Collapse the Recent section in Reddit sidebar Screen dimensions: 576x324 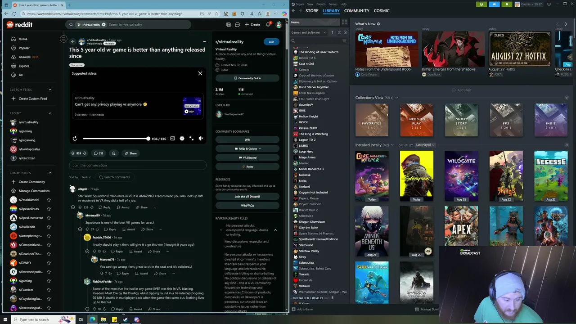[50, 113]
